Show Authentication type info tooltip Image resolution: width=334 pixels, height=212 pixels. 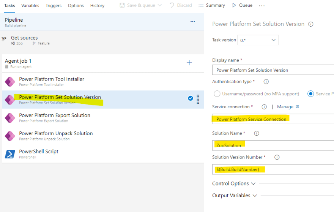(x=266, y=81)
